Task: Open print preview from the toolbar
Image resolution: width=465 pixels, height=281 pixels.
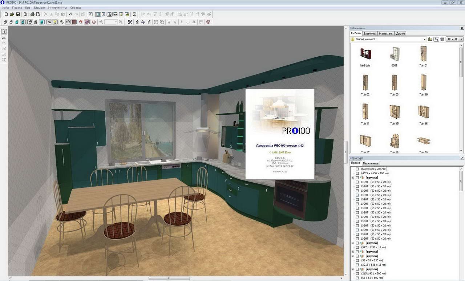Action: point(38,14)
